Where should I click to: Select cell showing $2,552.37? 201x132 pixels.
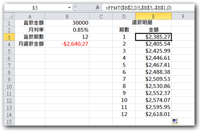(153, 93)
